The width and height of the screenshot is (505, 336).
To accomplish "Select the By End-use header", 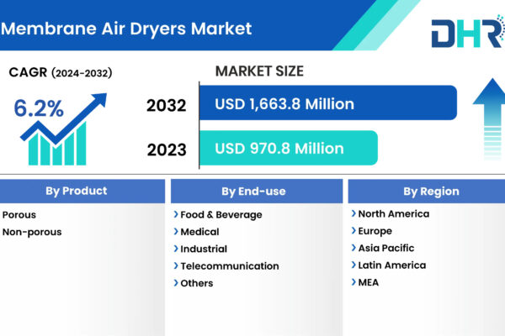I will [257, 191].
